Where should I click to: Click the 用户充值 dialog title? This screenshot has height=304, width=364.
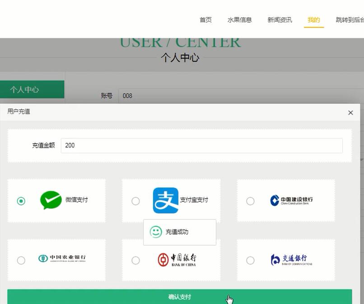pyautogui.click(x=19, y=112)
